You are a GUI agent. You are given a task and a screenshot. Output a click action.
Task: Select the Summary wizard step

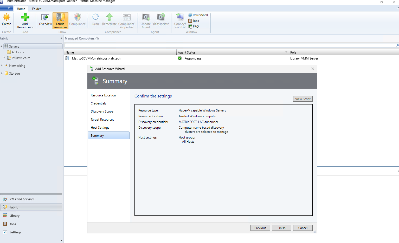pyautogui.click(x=108, y=135)
